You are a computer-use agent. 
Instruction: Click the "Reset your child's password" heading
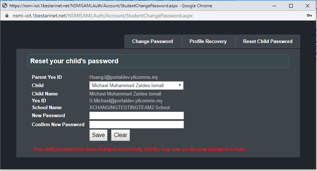pyautogui.click(x=74, y=61)
